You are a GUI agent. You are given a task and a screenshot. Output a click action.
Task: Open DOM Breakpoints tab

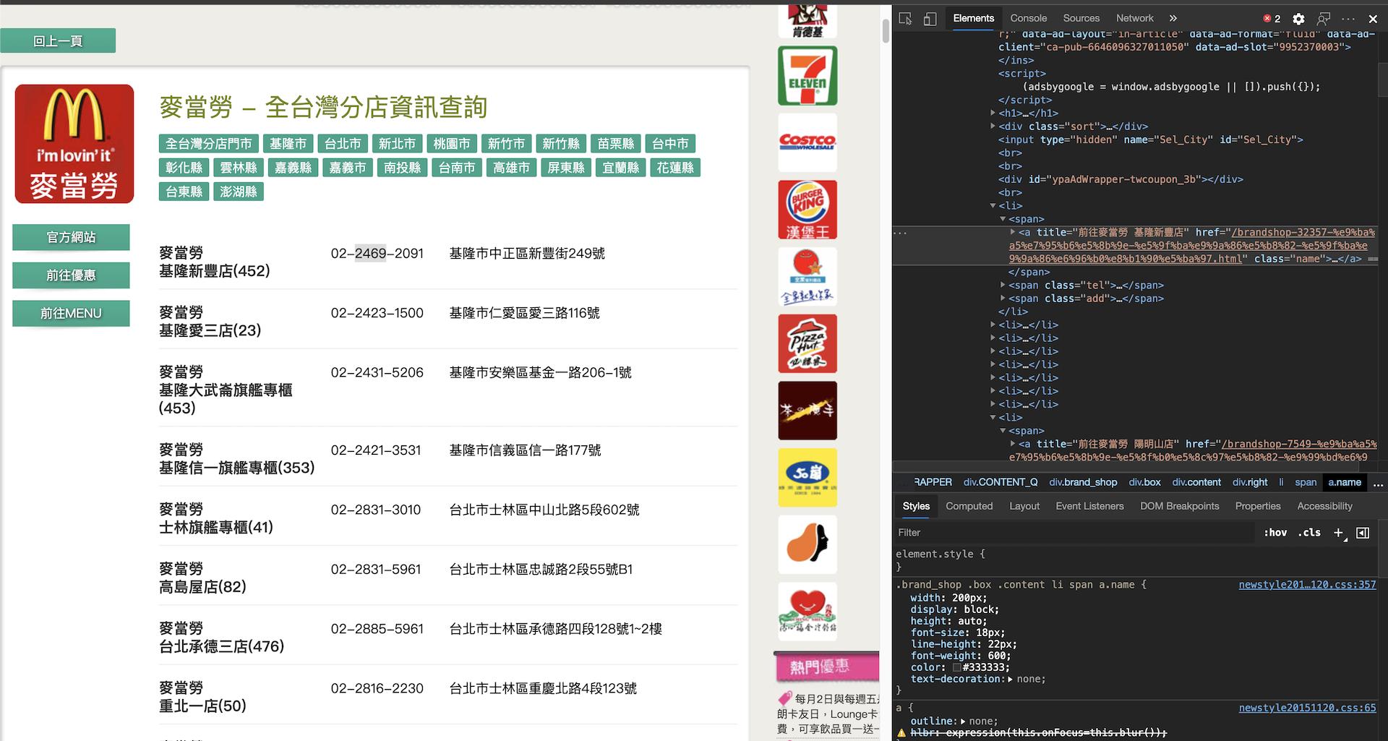(1179, 506)
